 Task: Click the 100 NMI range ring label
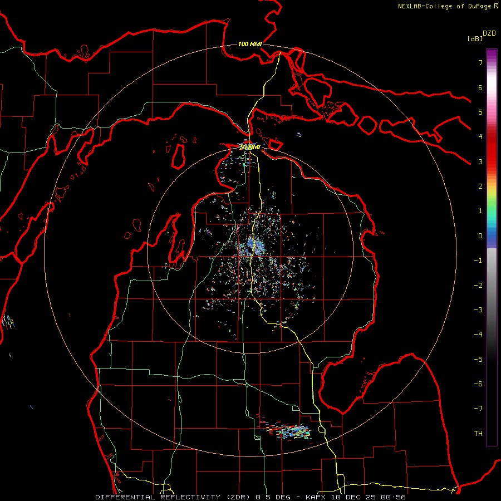coord(250,44)
